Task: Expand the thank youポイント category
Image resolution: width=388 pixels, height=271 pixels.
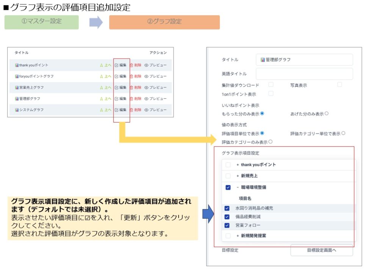Action: (238, 165)
